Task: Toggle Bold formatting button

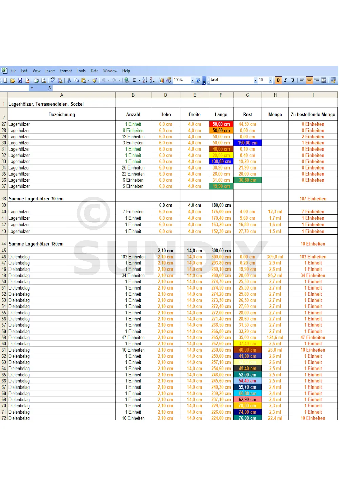Action: 278,80
